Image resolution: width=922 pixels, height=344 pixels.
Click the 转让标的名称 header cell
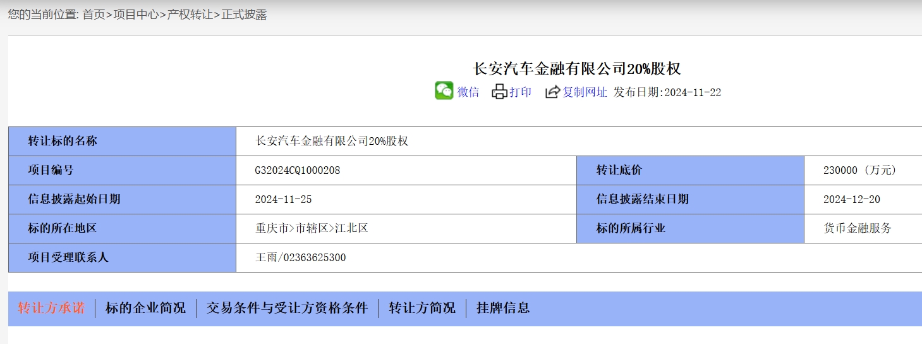(x=122, y=141)
